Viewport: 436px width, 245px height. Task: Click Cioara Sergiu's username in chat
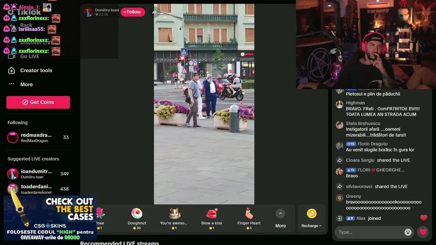360,160
